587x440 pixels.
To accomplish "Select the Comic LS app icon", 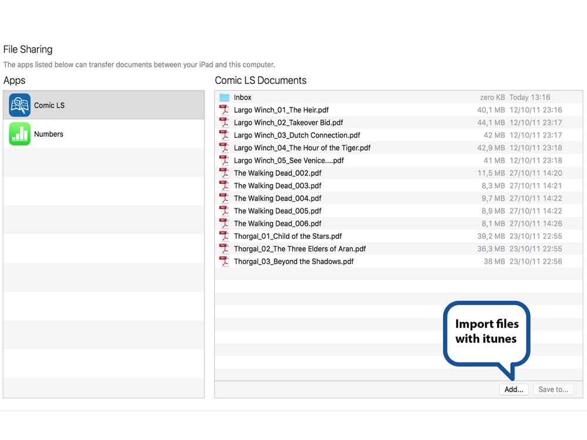I will tap(19, 105).
